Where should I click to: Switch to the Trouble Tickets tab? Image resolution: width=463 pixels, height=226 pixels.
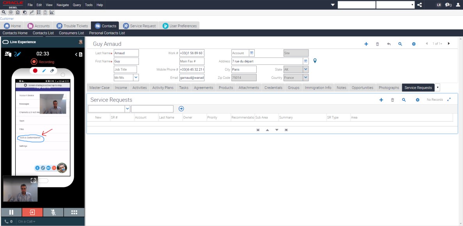pyautogui.click(x=72, y=26)
